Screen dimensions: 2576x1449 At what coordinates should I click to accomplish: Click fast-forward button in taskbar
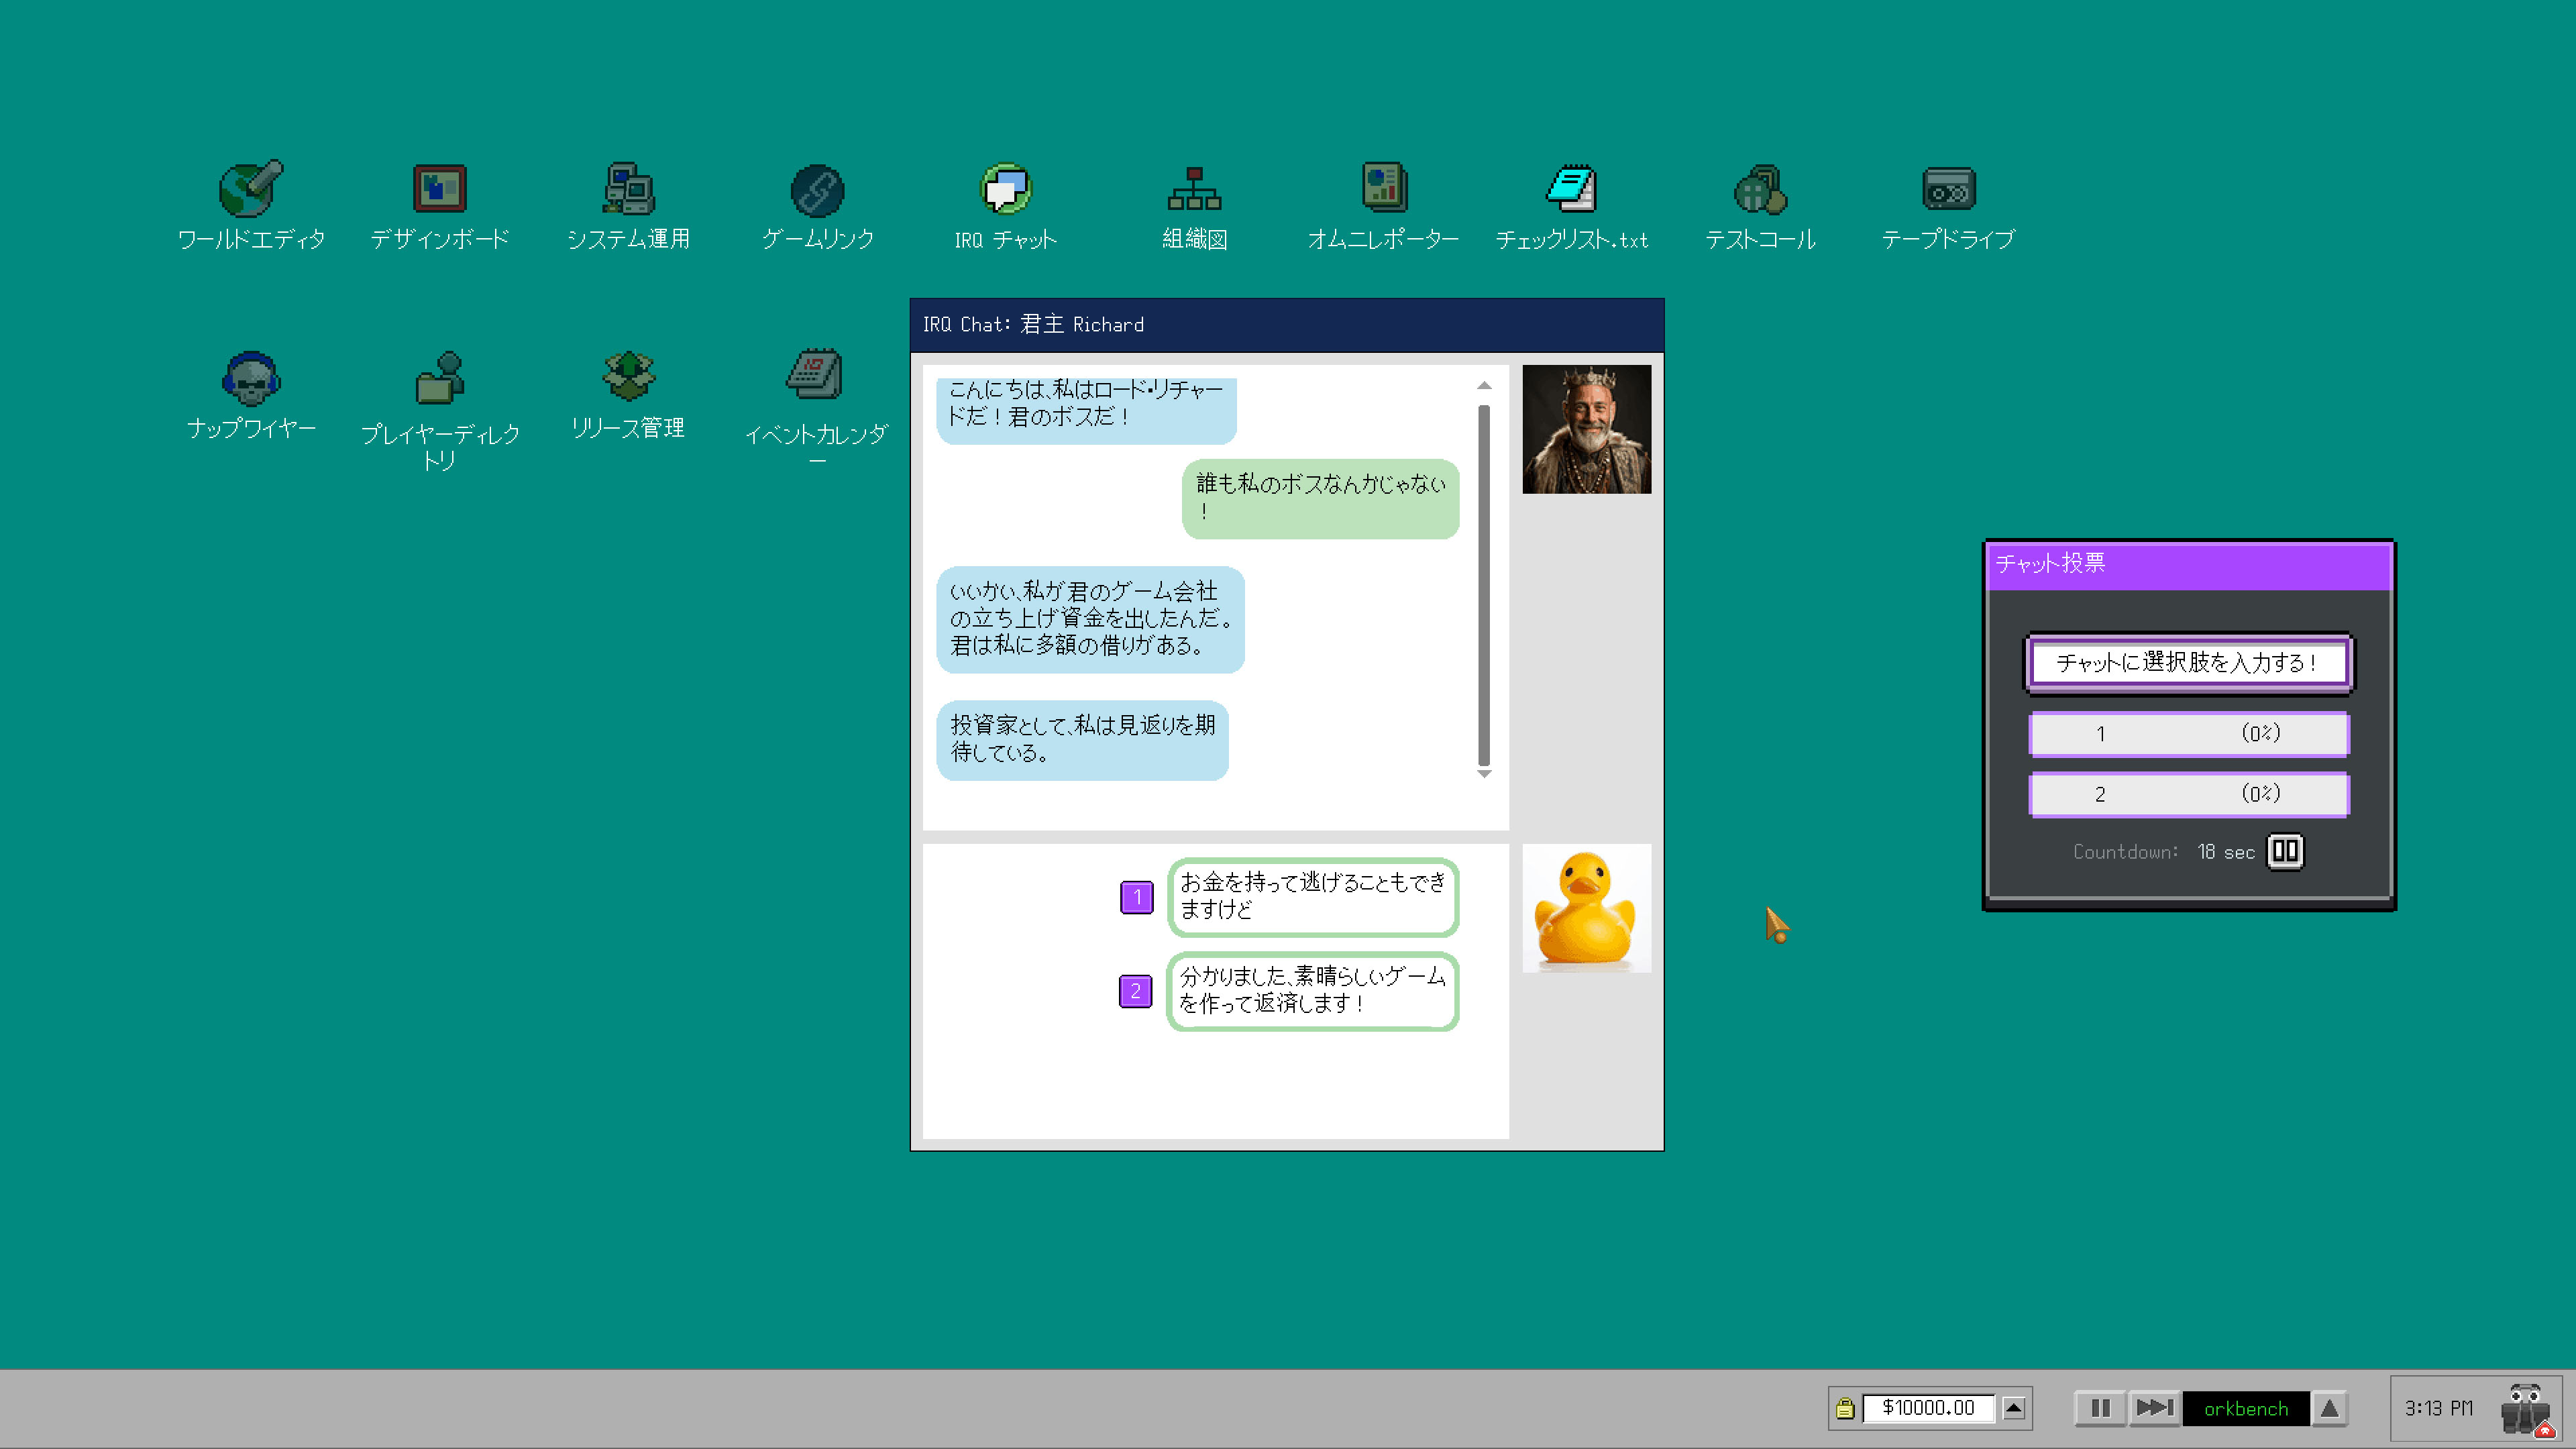2154,1408
